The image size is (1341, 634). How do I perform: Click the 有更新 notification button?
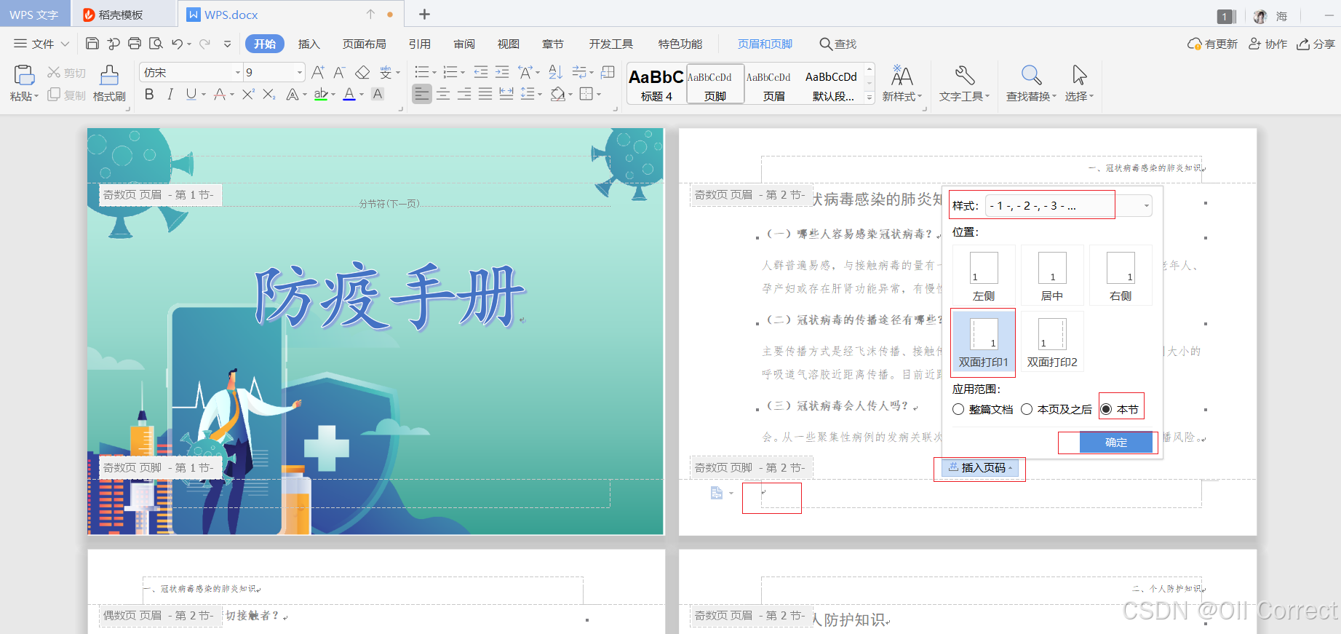[x=1212, y=44]
